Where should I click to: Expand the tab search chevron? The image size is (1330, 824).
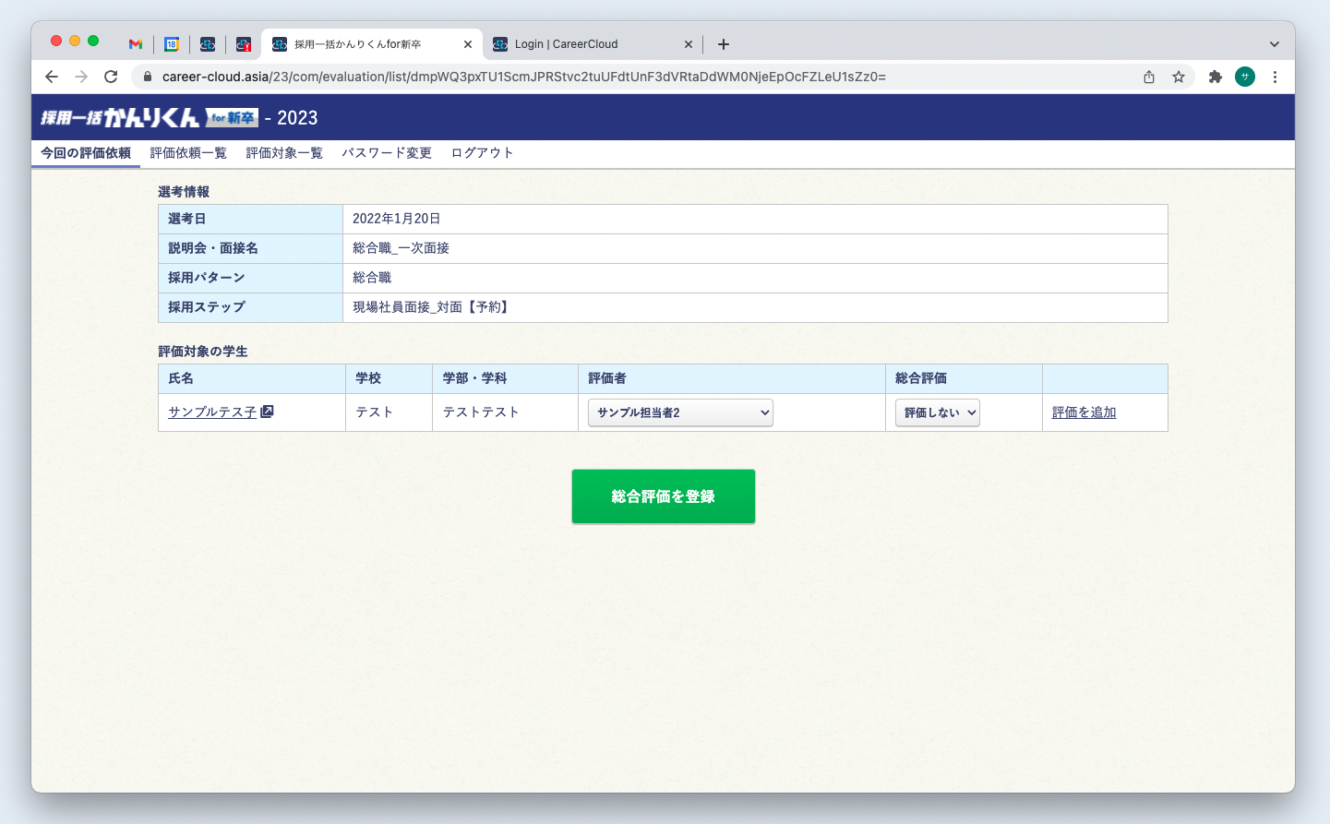coord(1274,44)
